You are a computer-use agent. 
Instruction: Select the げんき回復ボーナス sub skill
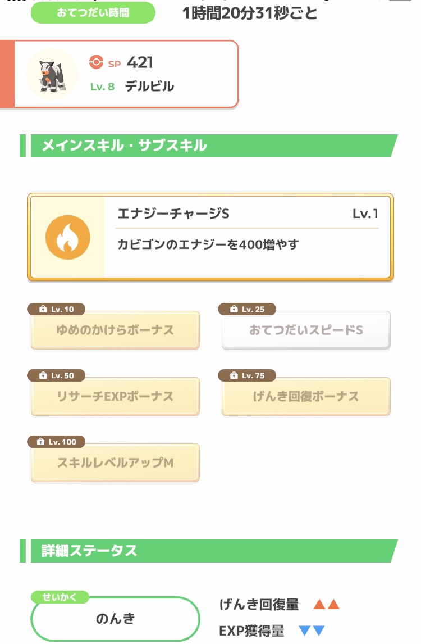(306, 396)
